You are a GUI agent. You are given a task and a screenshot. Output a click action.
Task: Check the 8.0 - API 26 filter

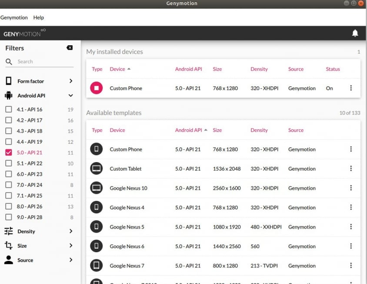[x=9, y=206]
